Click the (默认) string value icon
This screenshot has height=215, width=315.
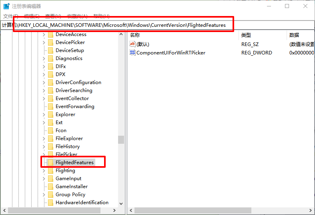click(x=132, y=44)
